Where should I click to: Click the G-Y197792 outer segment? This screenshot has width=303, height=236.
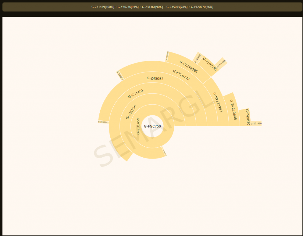209,64
